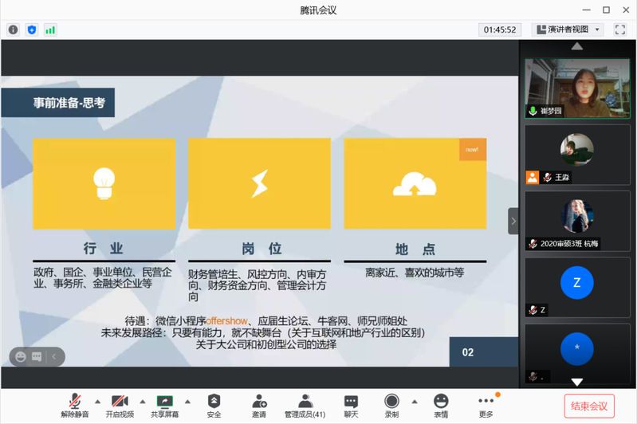
Task: Click the red 结束会议 button
Action: coord(589,406)
